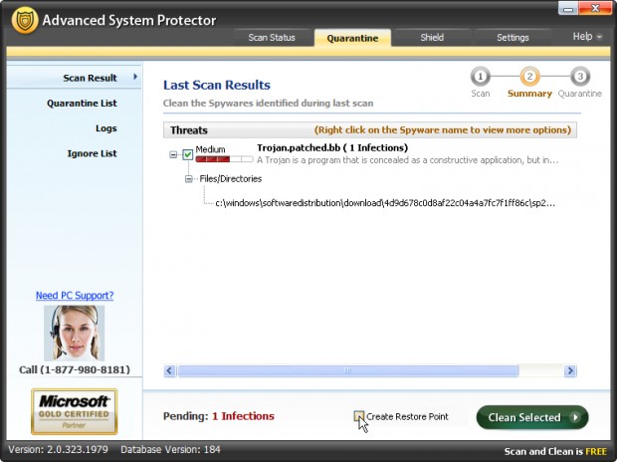Open Ignore List in the sidebar
This screenshot has height=462, width=617.
93,153
